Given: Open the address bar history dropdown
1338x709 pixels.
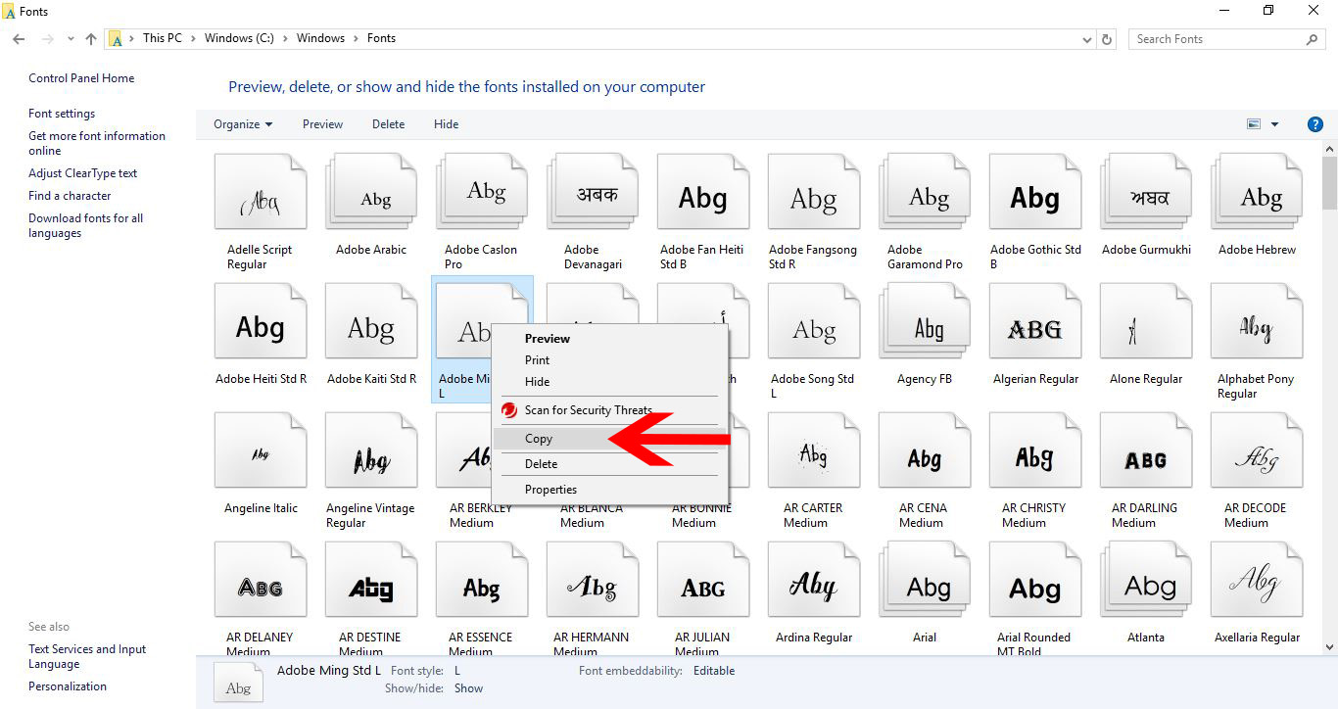Looking at the screenshot, I should pos(1086,38).
